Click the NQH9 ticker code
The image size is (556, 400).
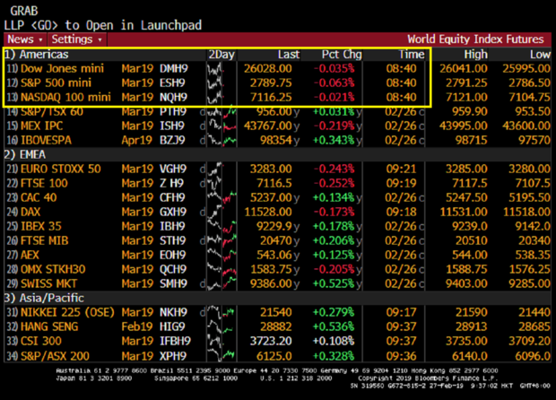pos(173,97)
